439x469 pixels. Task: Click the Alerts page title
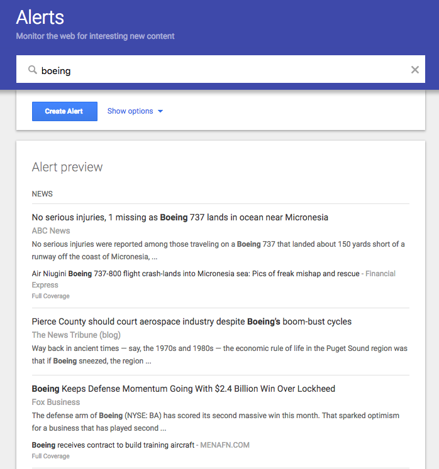click(x=40, y=17)
